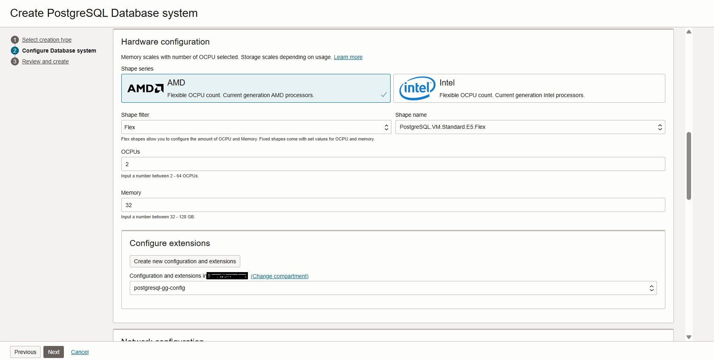The height and width of the screenshot is (360, 714).
Task: Open the Shape name dropdown
Action: 530,127
